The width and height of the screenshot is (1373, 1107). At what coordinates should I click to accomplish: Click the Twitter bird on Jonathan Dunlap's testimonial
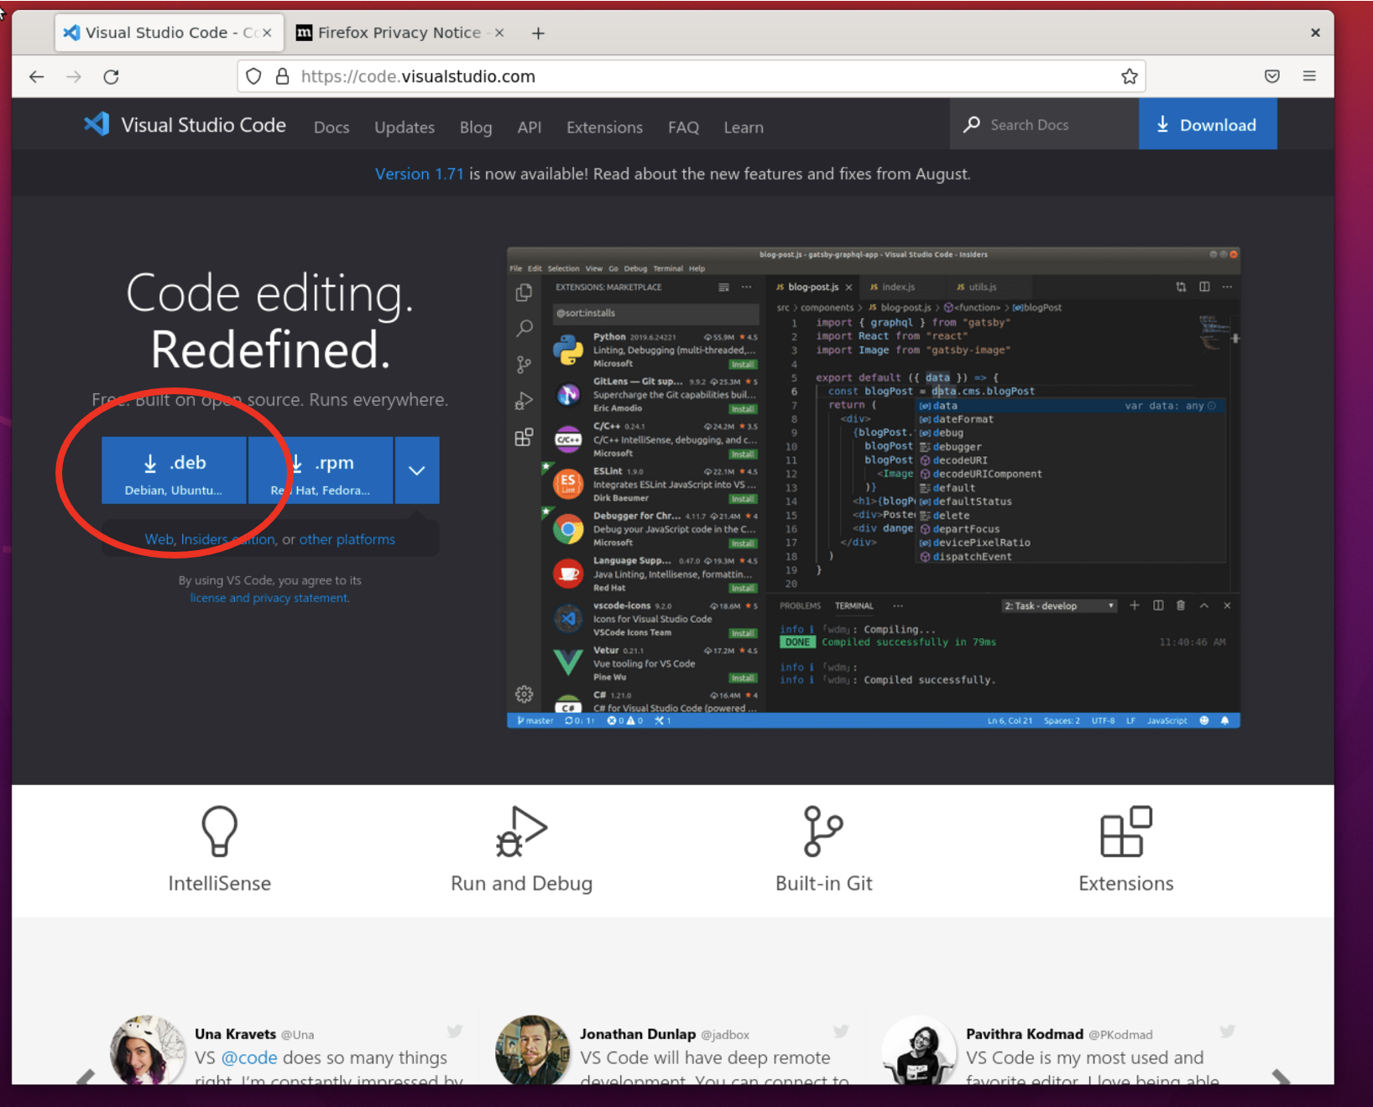tap(841, 1032)
